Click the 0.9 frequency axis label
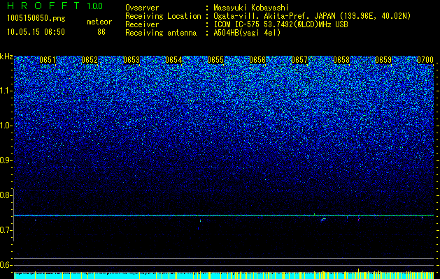 pyautogui.click(x=6, y=160)
